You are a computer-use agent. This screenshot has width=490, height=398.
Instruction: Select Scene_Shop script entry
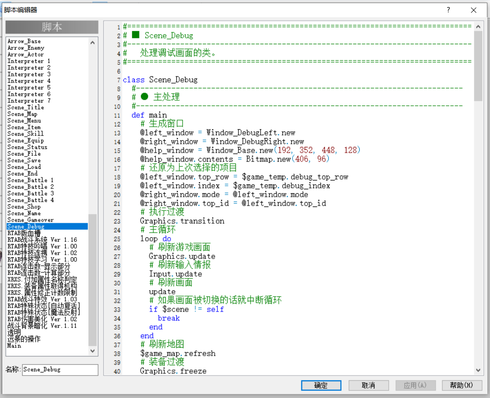point(24,207)
